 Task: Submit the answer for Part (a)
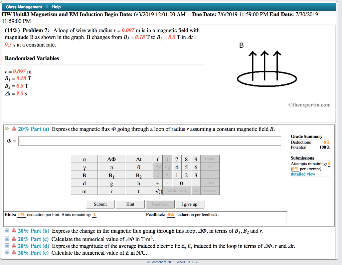(x=100, y=204)
